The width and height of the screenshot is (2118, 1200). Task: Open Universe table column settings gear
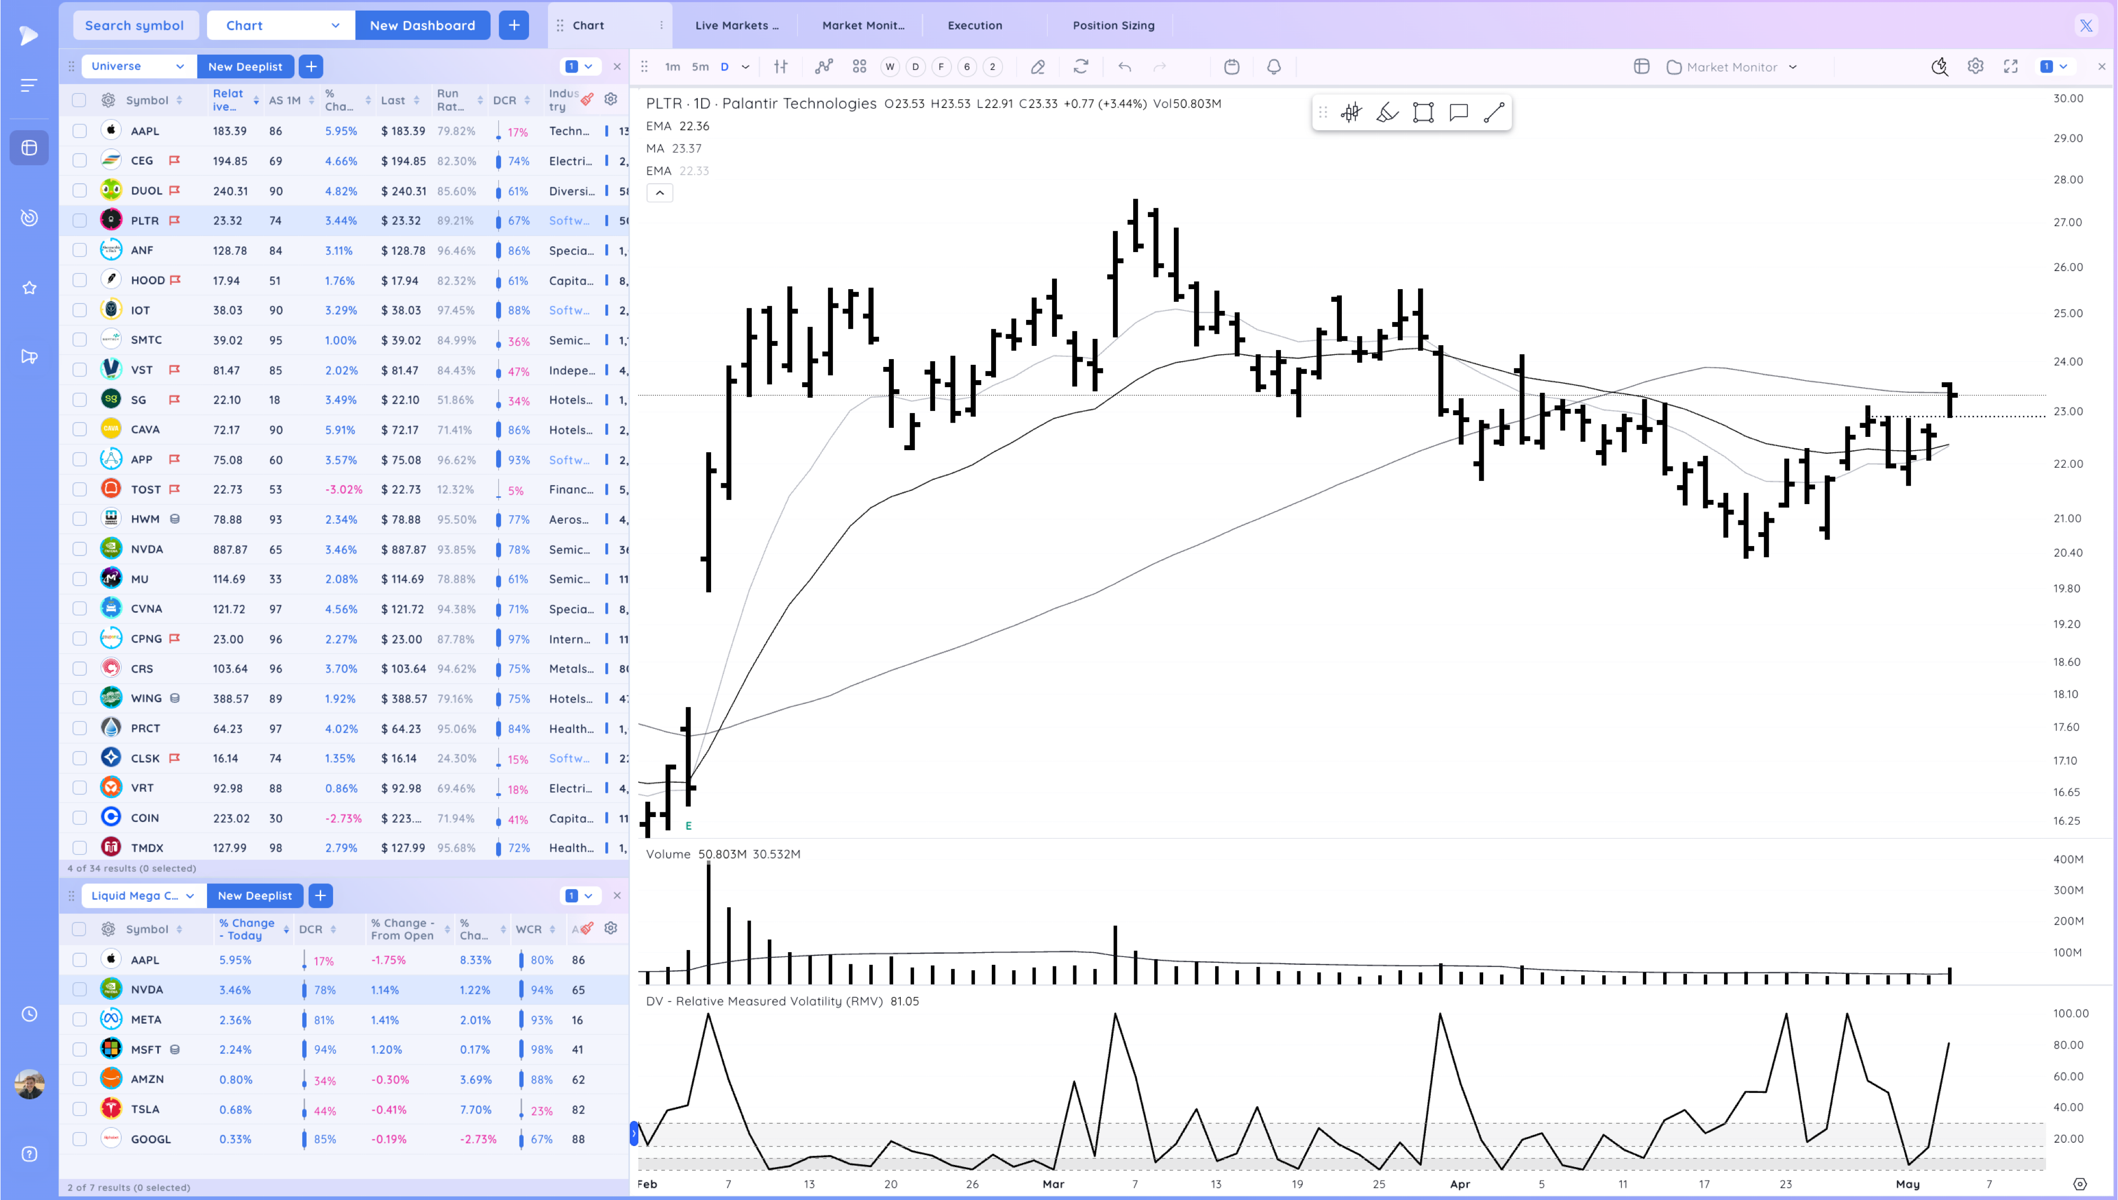(611, 99)
